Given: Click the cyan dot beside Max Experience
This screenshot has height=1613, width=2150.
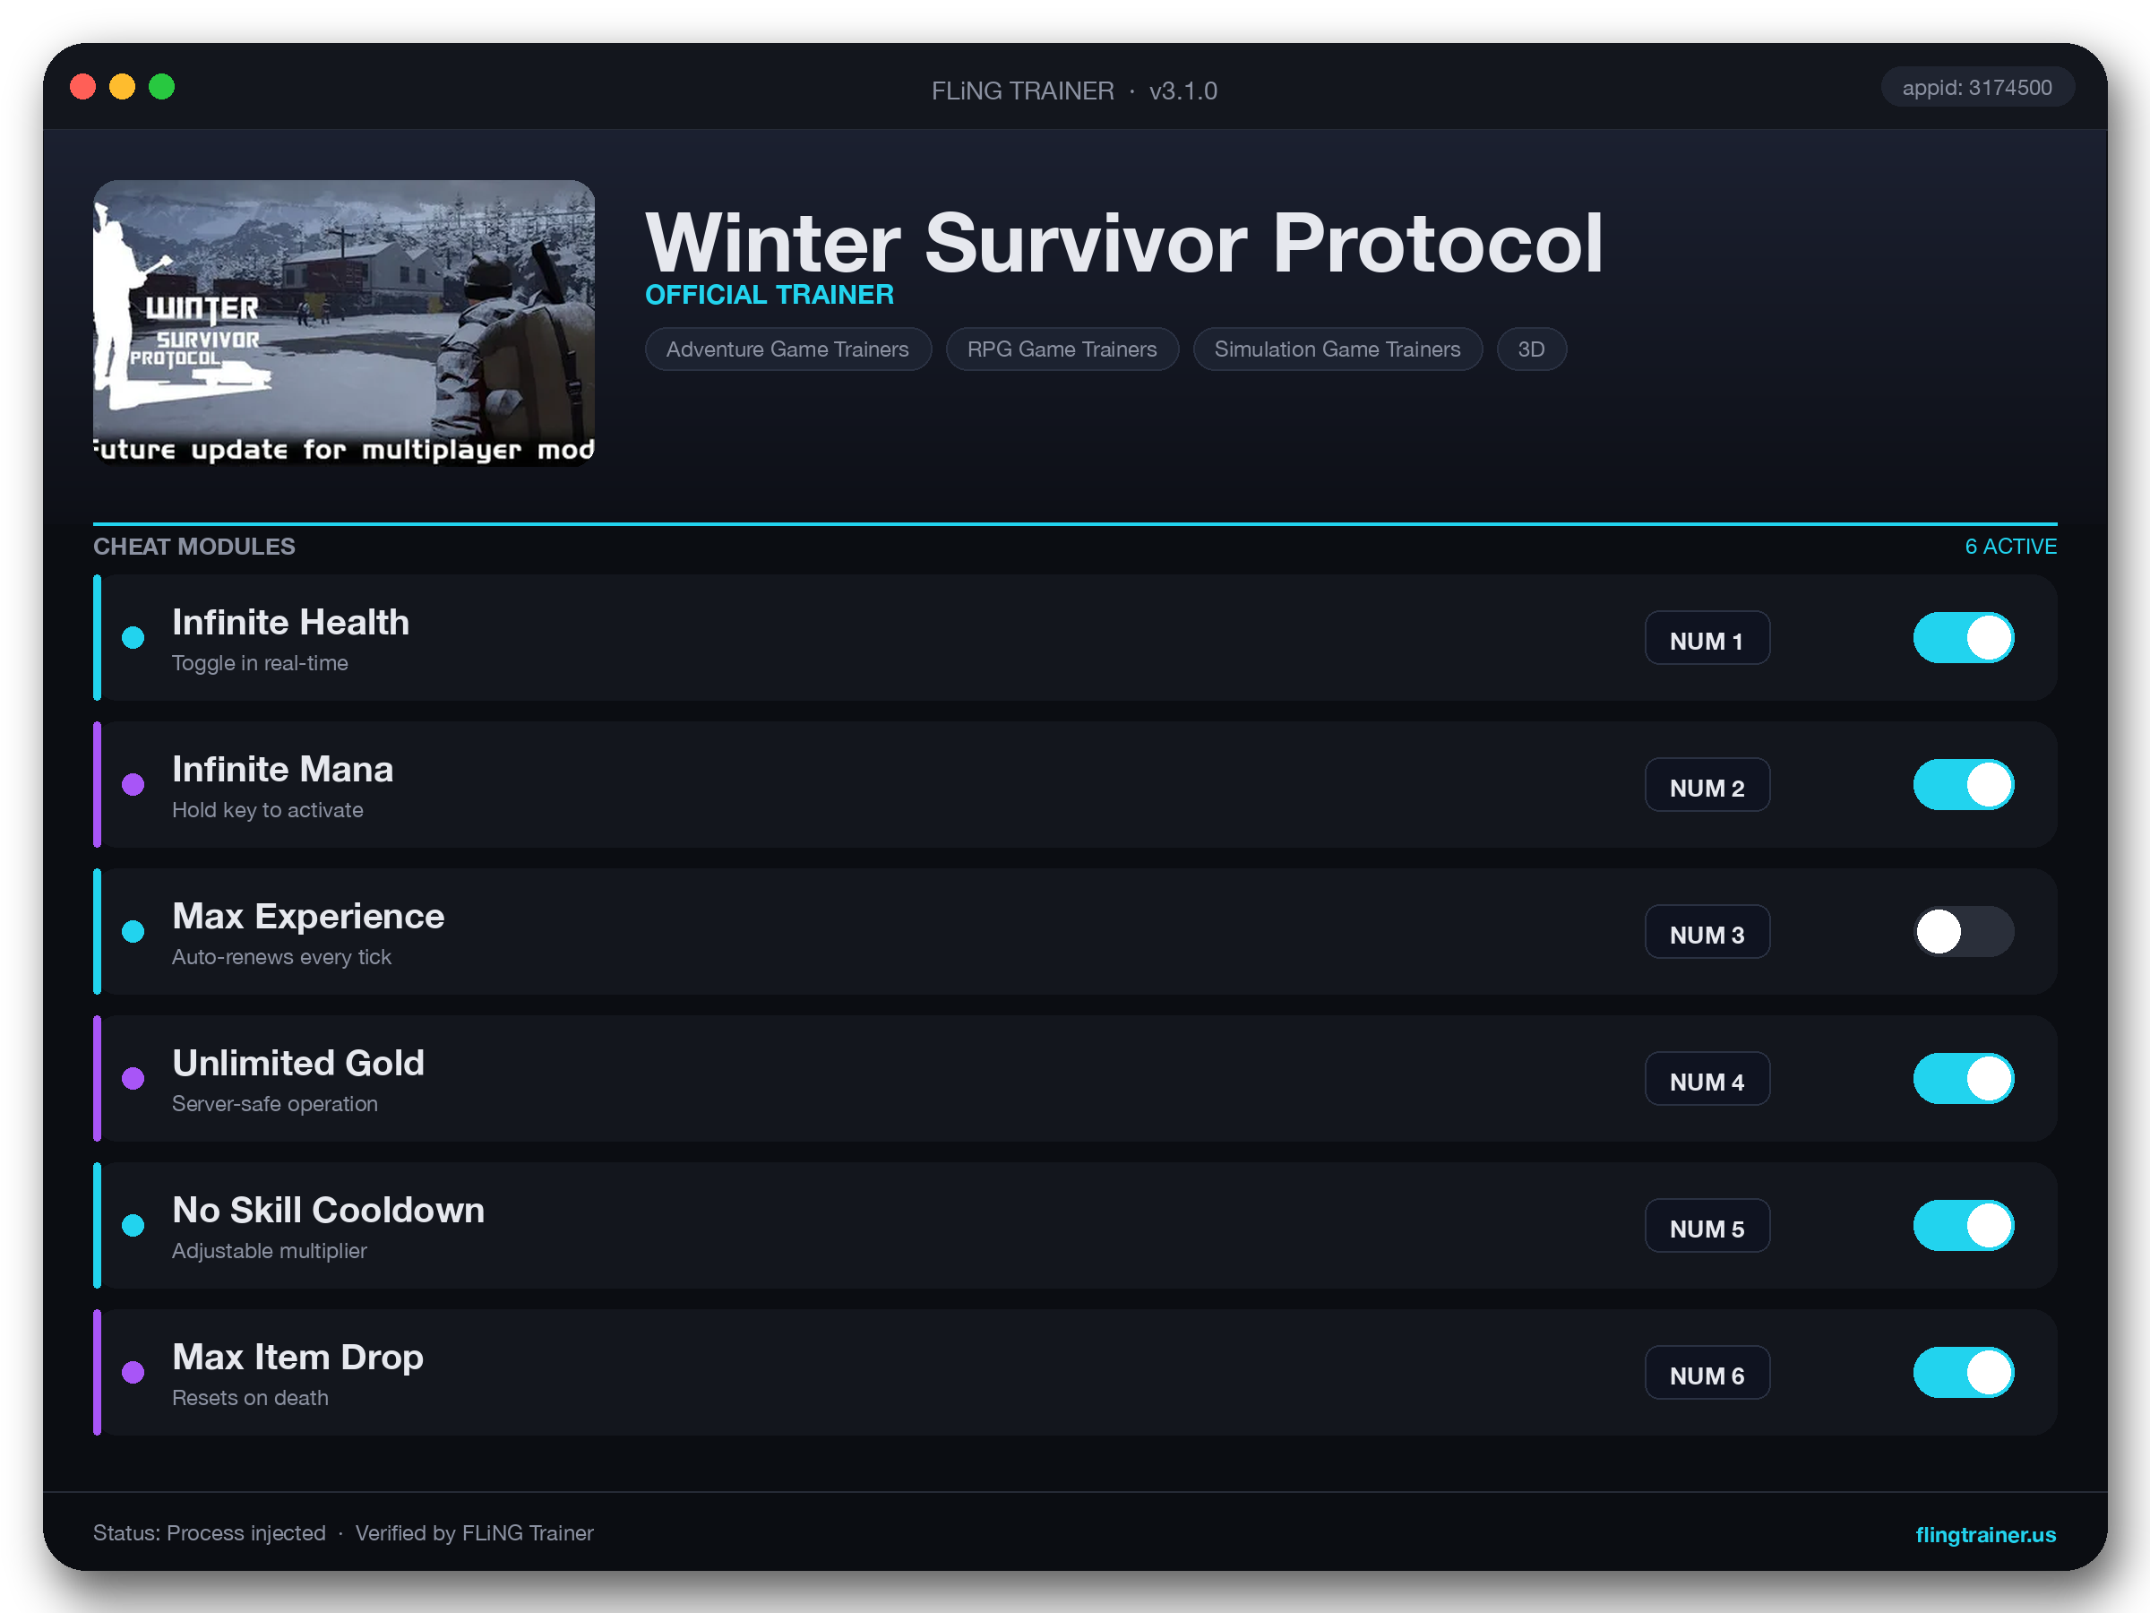Looking at the screenshot, I should coord(133,931).
